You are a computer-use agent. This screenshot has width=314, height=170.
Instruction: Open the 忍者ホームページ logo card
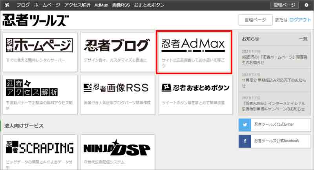[x=40, y=52]
